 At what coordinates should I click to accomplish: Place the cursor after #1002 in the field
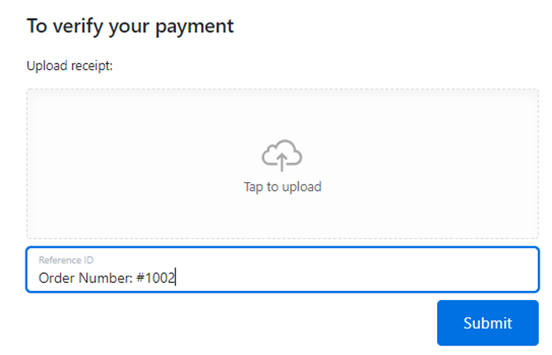coord(176,278)
